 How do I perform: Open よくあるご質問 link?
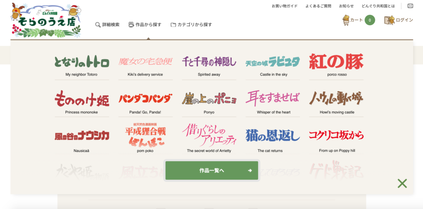click(x=318, y=6)
